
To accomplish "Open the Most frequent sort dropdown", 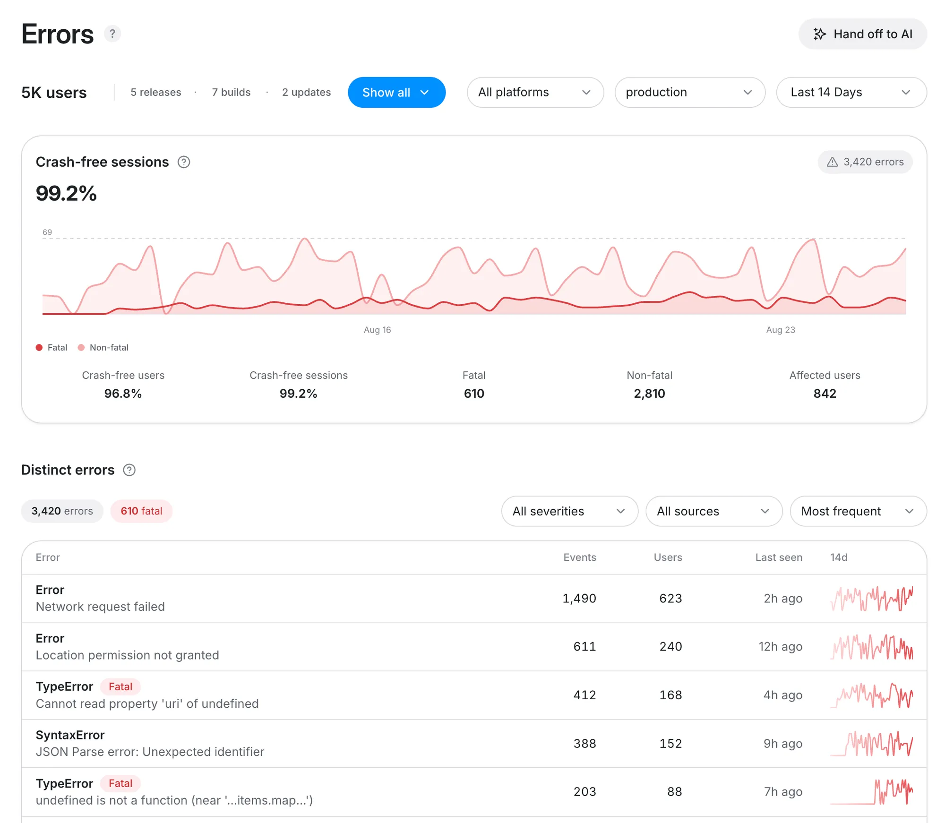I will point(858,511).
